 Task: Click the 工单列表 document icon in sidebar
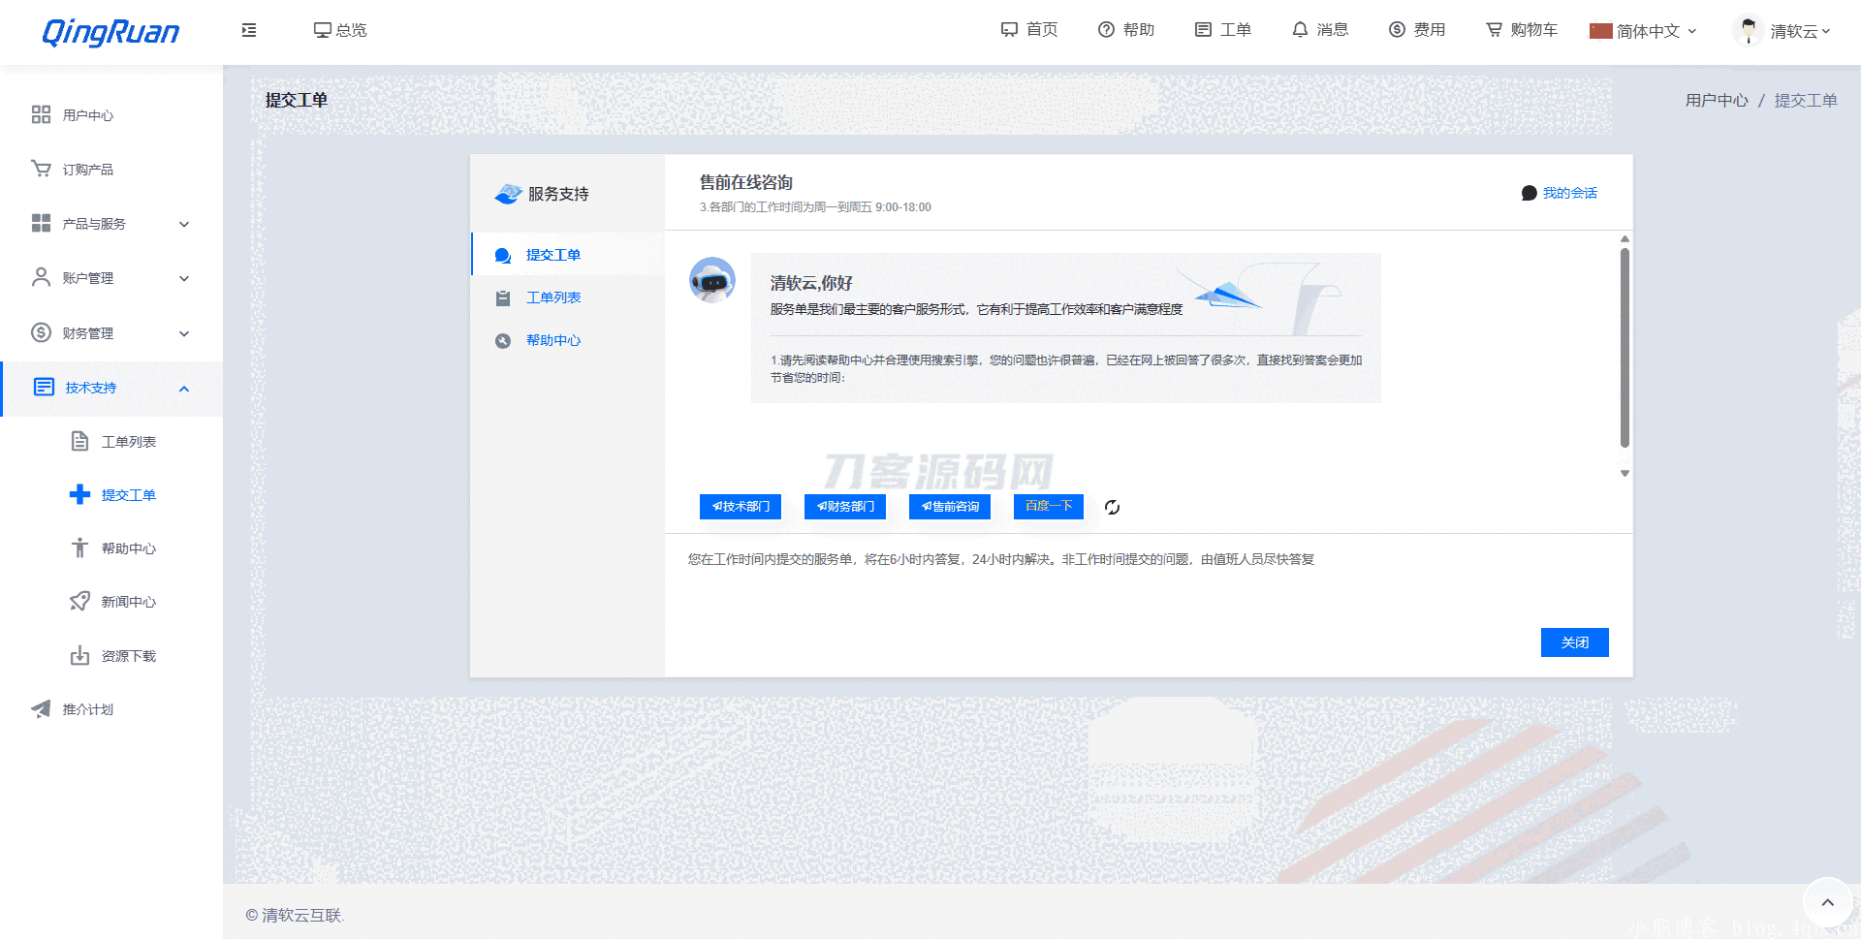pyautogui.click(x=79, y=441)
